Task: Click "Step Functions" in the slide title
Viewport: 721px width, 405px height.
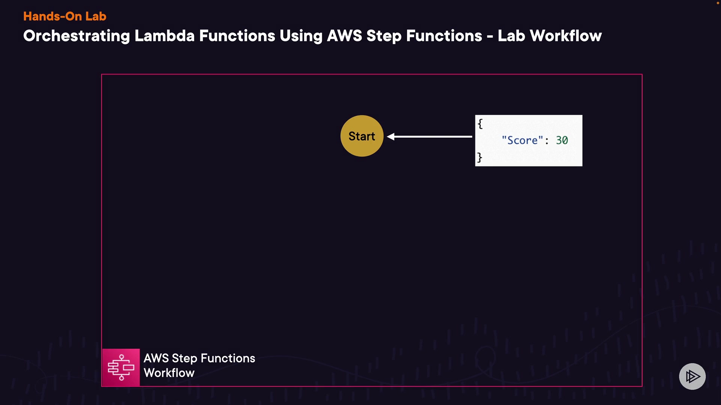Action: pyautogui.click(x=424, y=36)
